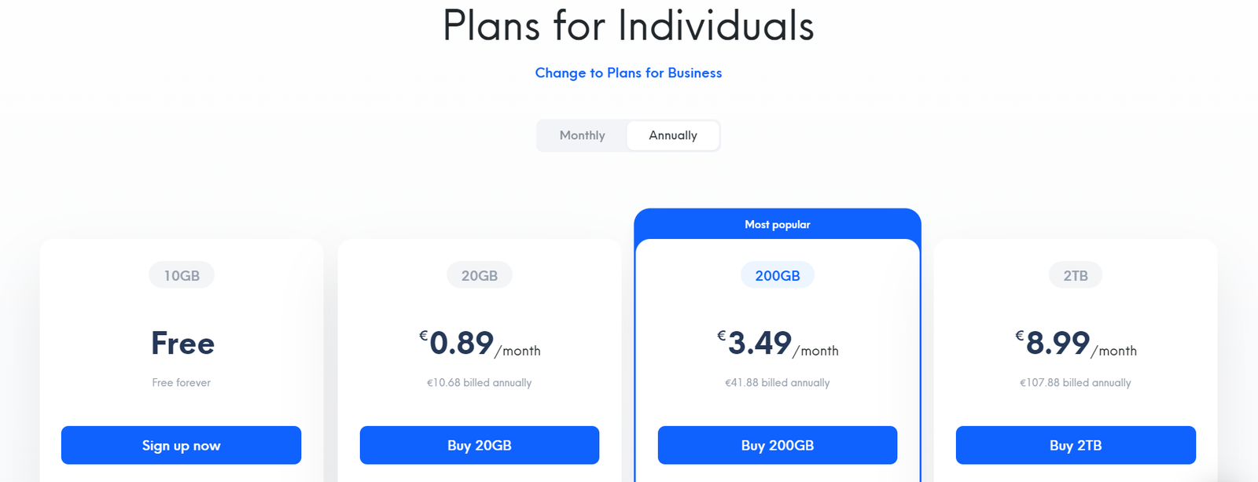The height and width of the screenshot is (482, 1258).
Task: Select the Annually billing option
Action: [x=673, y=135]
